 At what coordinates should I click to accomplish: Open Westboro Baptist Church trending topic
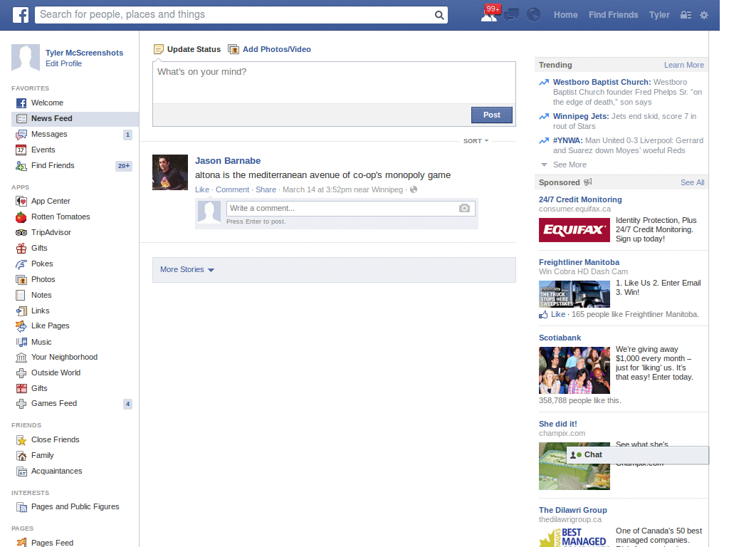601,83
